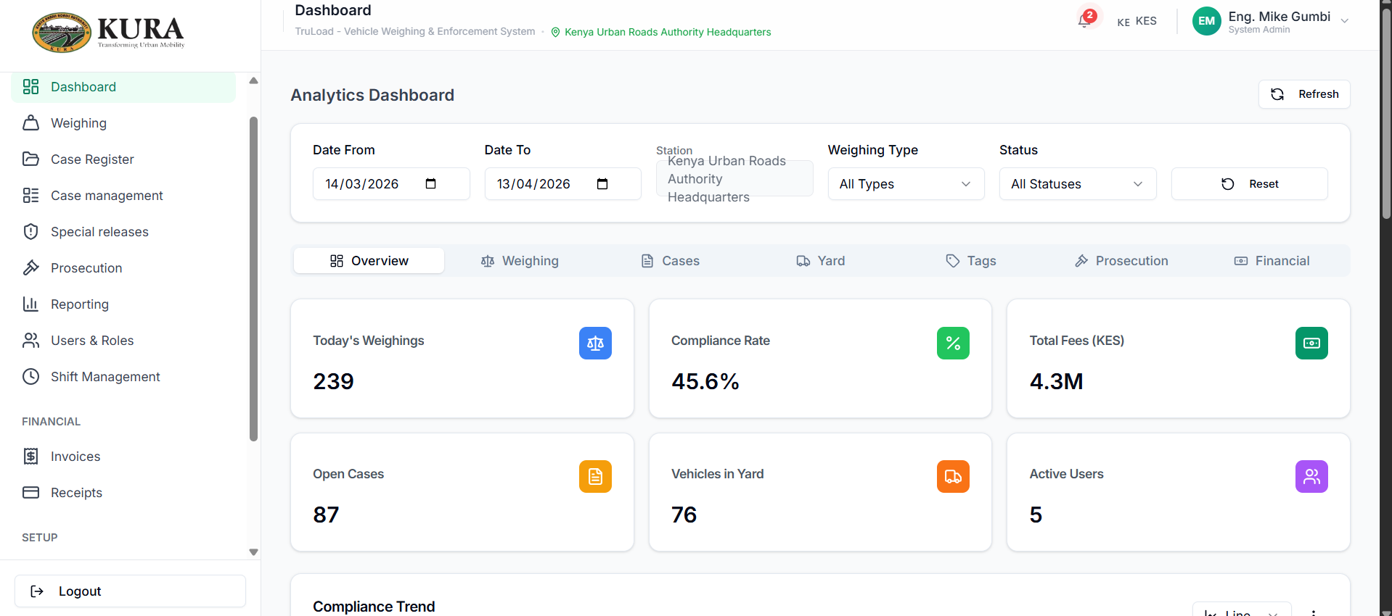Screen dimensions: 1392x616
Task: Click the KURA logo
Action: (x=108, y=32)
